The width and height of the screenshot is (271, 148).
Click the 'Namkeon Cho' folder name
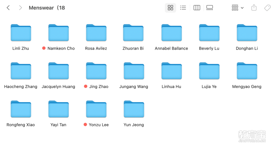(x=61, y=48)
